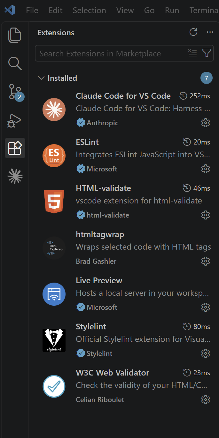This screenshot has height=438, width=219.
Task: Open manage gear for Claude Code extension
Action: tap(205, 123)
